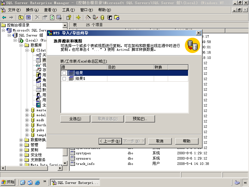Select the track_info table row
This screenshot has height=187, width=249.
[x=140, y=164]
